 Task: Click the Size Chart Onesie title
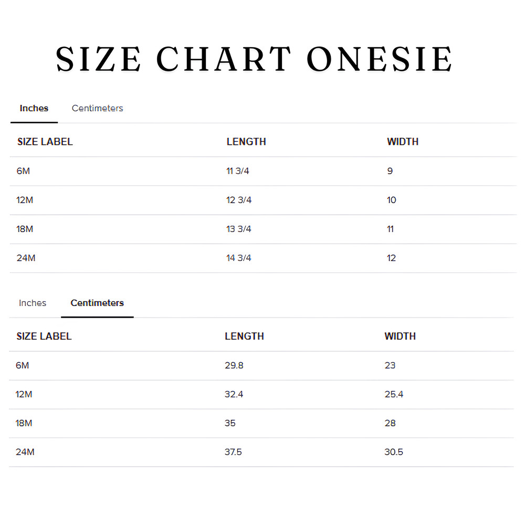coord(255,59)
